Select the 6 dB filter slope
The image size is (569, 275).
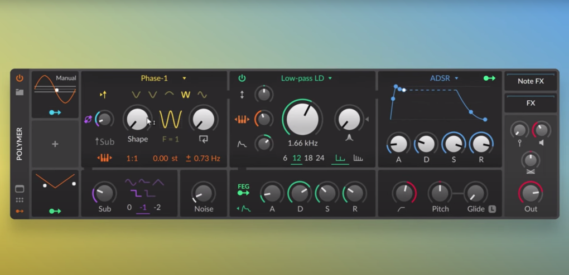(x=285, y=158)
